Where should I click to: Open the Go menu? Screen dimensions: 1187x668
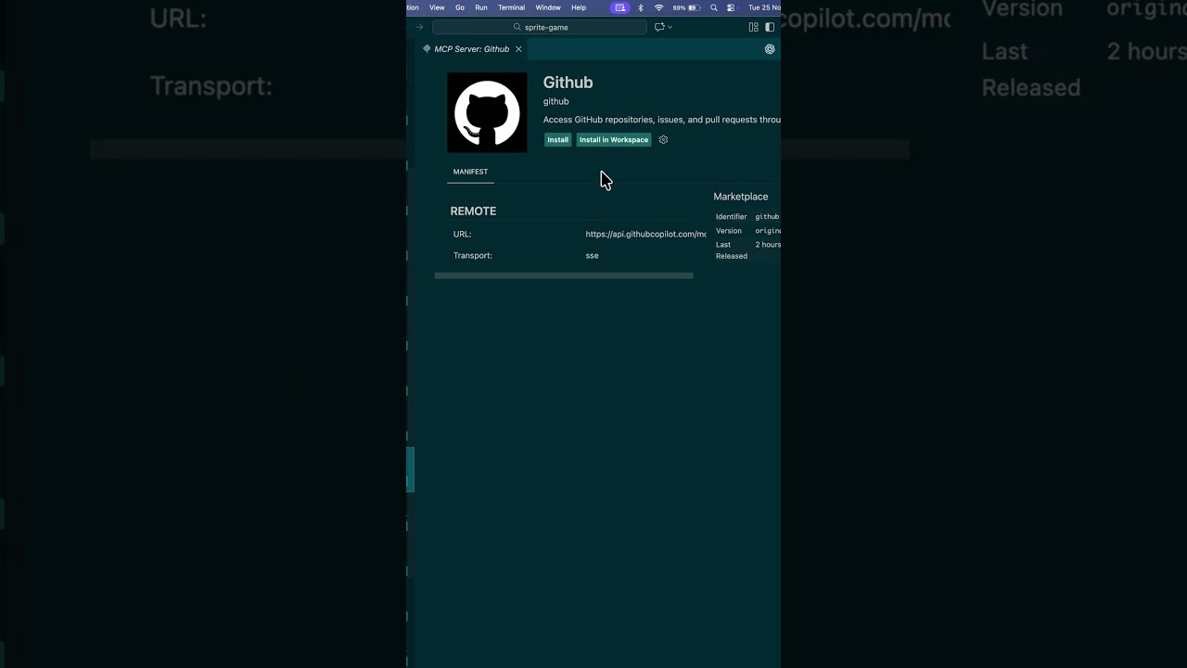pos(460,7)
